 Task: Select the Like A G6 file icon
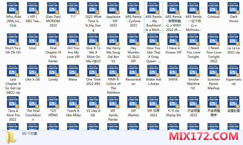[x=33, y=71]
